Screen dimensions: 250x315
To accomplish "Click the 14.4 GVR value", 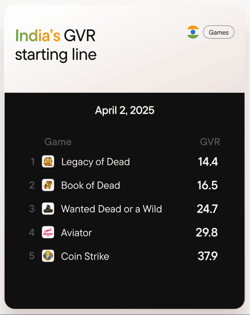I will coord(208,162).
